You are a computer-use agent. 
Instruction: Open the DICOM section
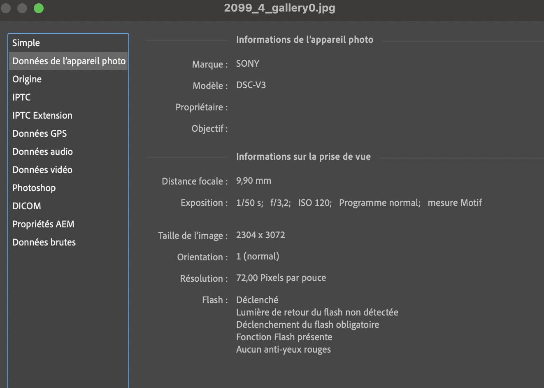coord(26,206)
